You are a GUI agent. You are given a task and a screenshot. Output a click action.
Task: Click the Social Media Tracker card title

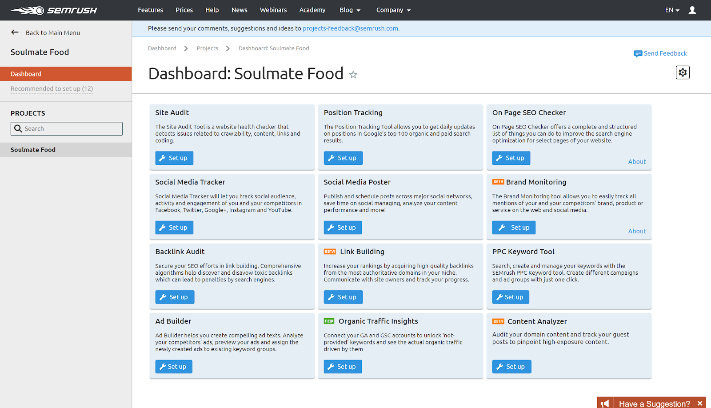click(190, 182)
